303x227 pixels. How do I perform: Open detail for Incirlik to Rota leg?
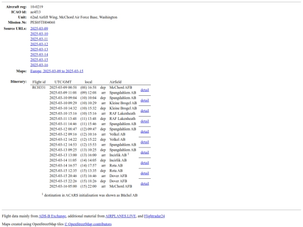[145, 163]
